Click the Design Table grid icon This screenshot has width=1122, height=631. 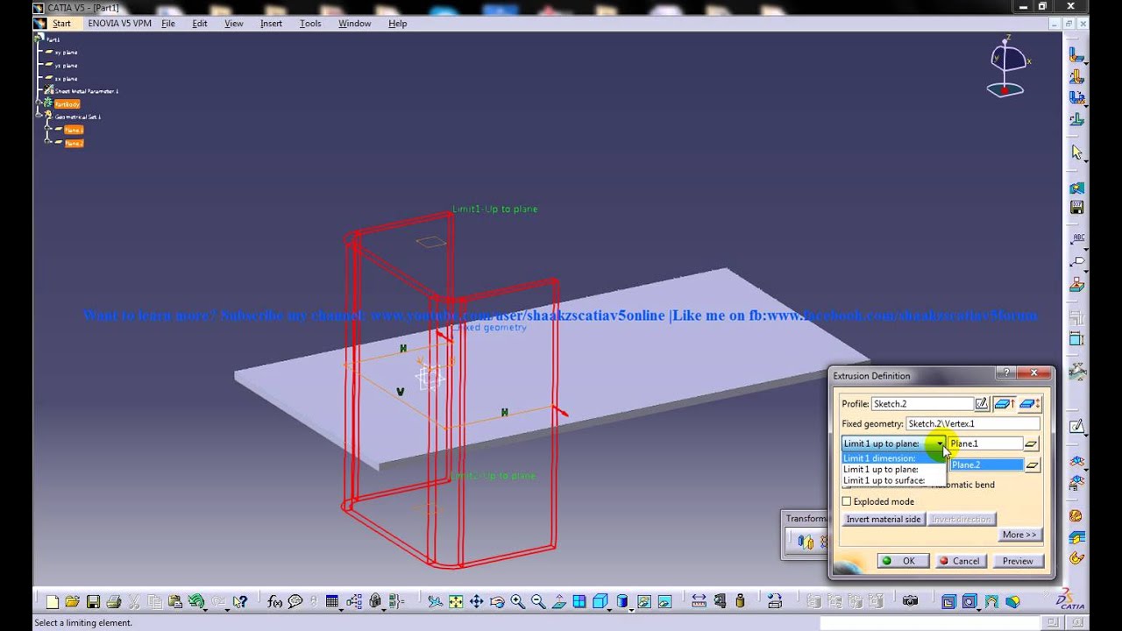click(332, 601)
